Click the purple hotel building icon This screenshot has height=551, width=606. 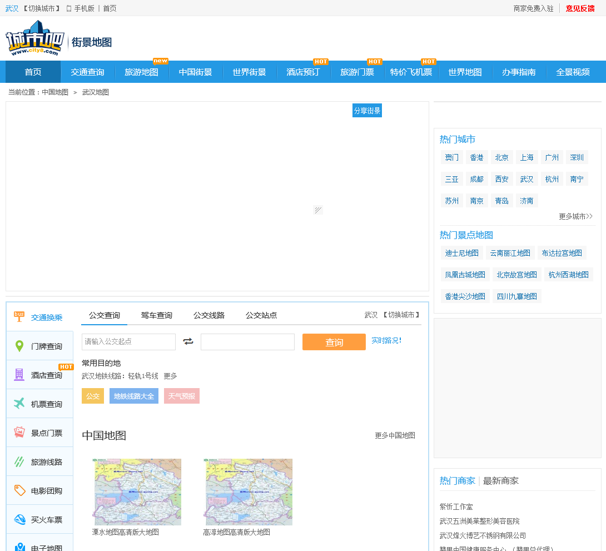pos(19,374)
